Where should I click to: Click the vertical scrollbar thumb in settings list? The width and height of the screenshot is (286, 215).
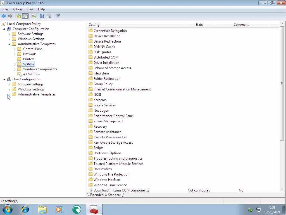(x=282, y=83)
